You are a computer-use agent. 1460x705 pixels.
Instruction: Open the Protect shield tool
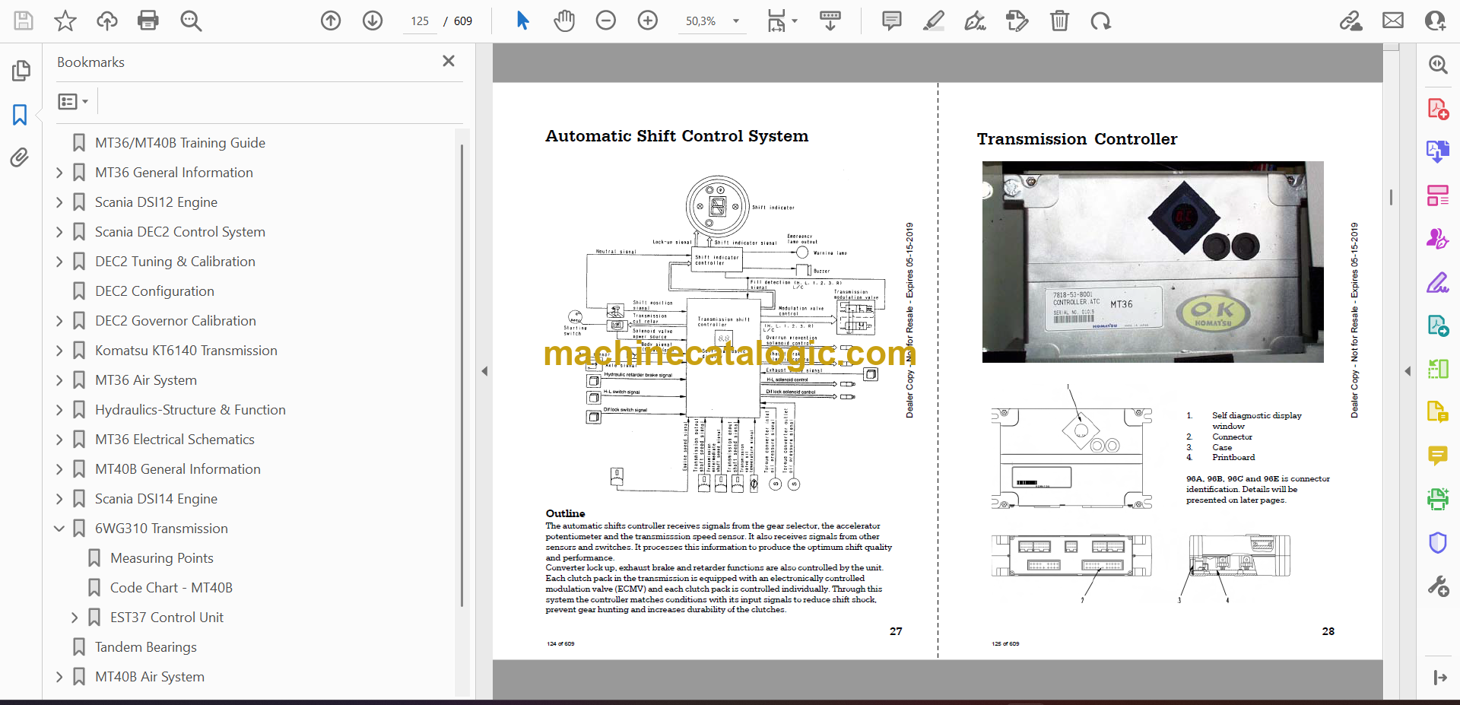(x=1437, y=542)
